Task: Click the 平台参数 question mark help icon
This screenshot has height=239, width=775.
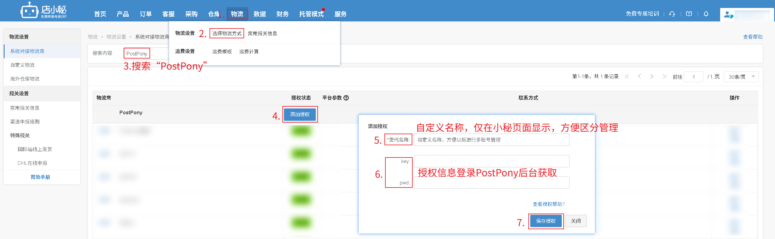Action: point(346,98)
